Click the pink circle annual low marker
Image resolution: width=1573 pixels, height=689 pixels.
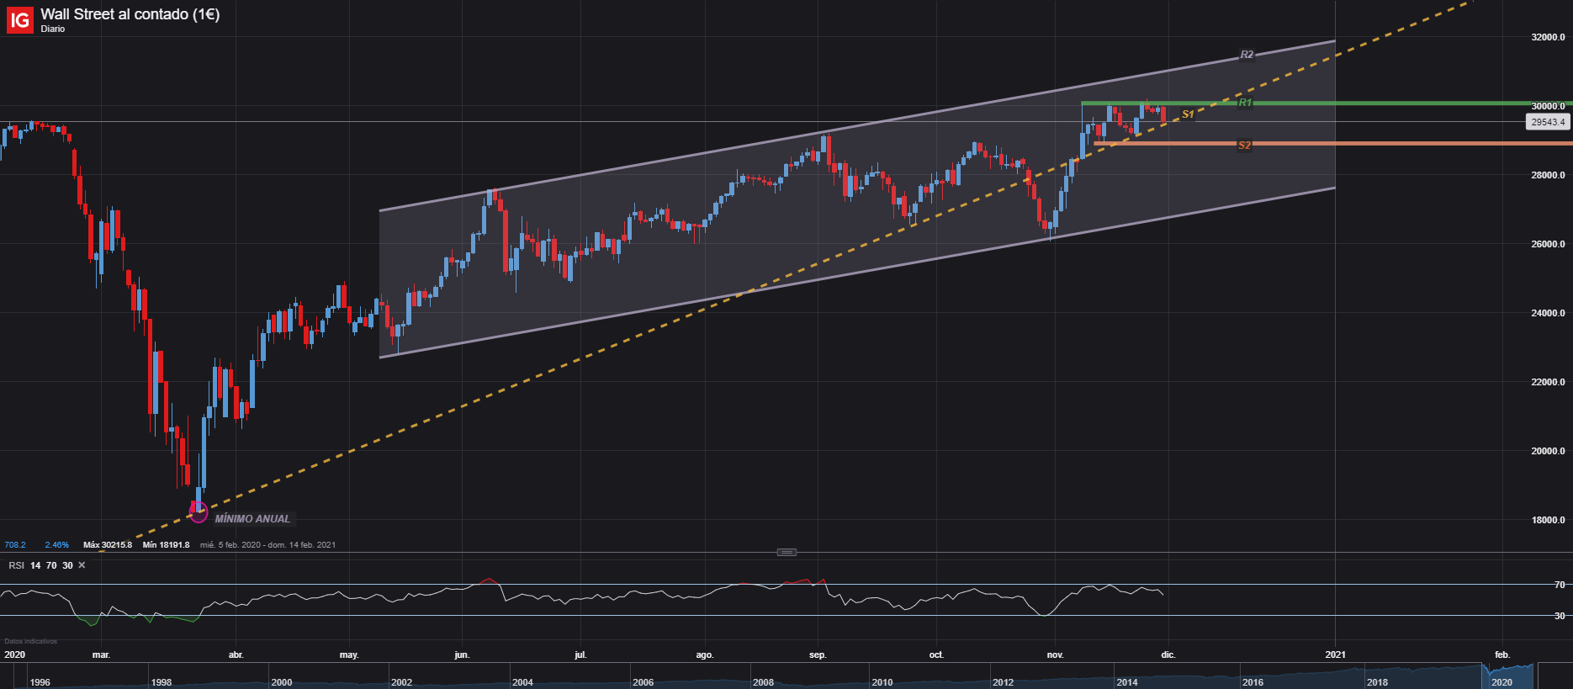pos(199,511)
